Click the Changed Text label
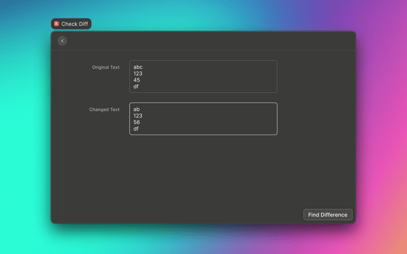 [104, 109]
